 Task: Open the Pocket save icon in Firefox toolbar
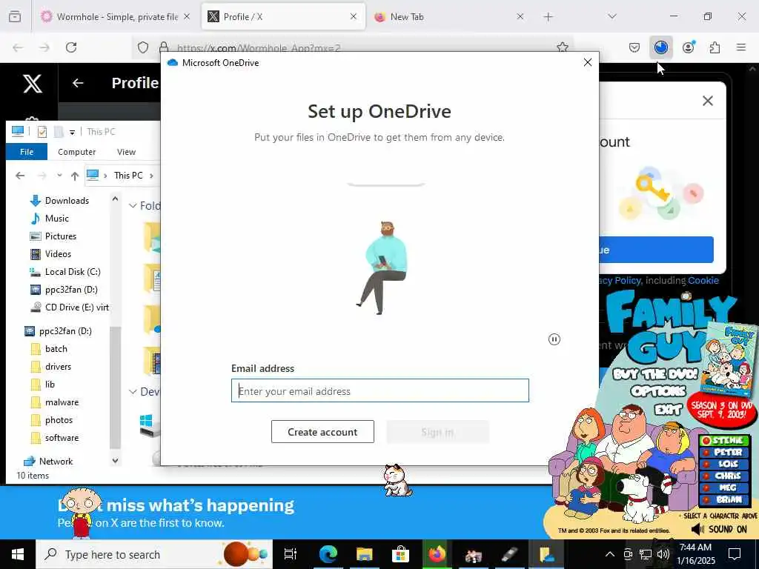pos(634,47)
